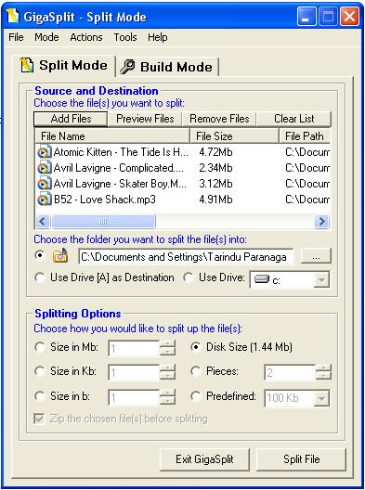Screen dimensions: 365x490
Task: Click the 4.91Mb file size cell
Action: pyautogui.click(x=215, y=200)
